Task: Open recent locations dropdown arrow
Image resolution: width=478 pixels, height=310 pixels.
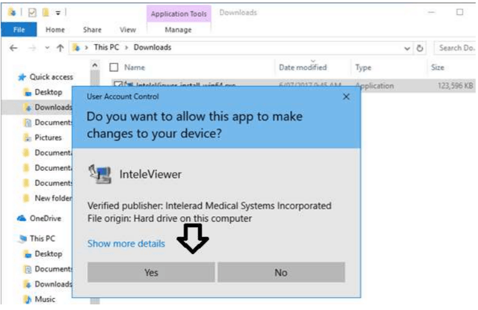Action: [x=47, y=48]
